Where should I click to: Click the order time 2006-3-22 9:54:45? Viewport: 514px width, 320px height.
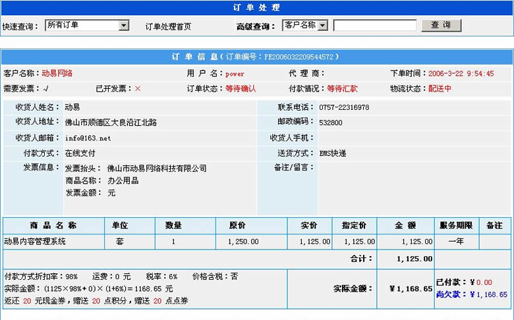(x=461, y=74)
